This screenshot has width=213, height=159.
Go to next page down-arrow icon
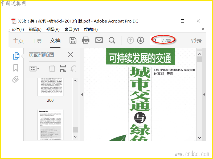pos(141,41)
